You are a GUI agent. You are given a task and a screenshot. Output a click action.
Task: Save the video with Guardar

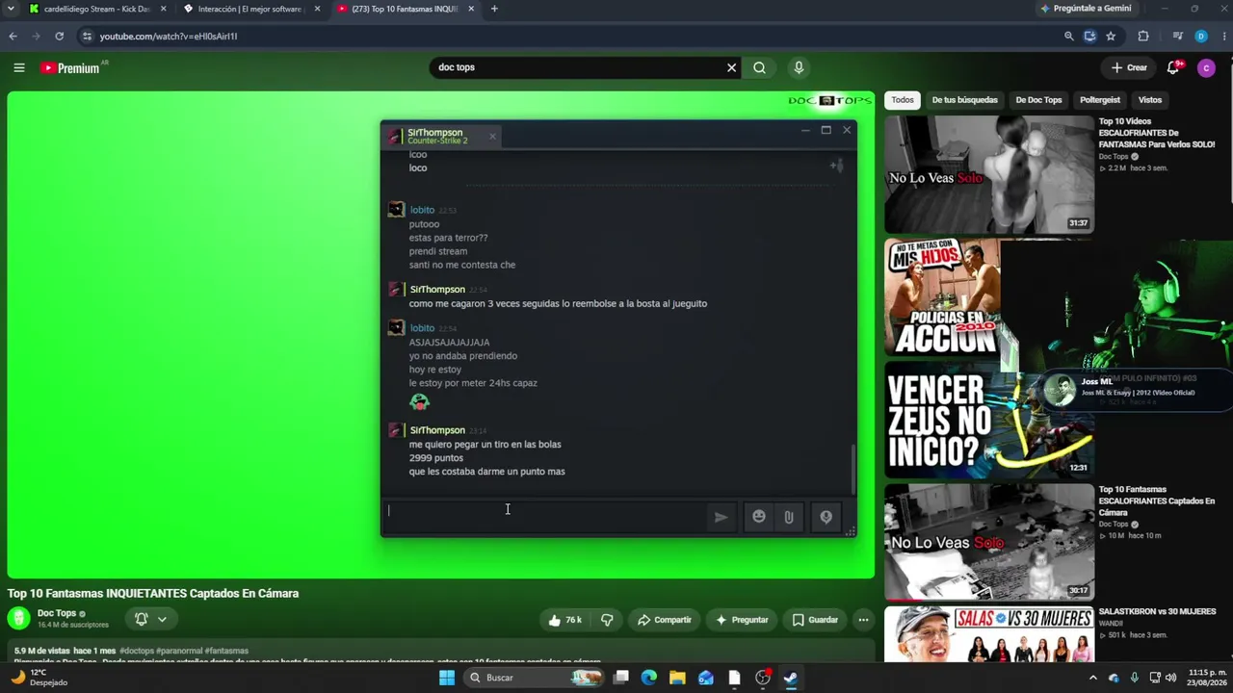pyautogui.click(x=815, y=620)
